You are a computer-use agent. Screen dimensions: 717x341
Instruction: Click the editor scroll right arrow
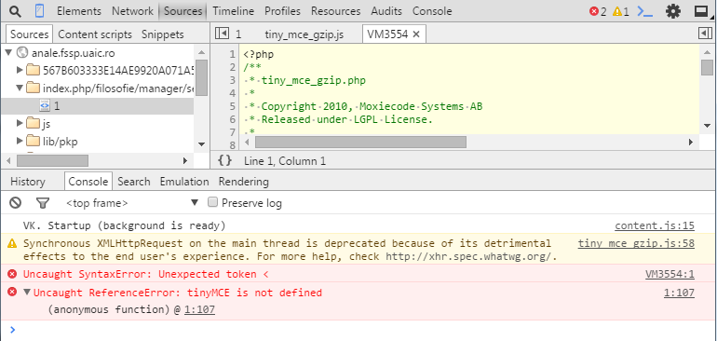tap(691, 143)
